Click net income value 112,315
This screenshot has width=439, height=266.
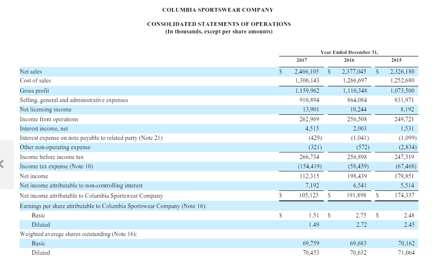[x=309, y=176]
